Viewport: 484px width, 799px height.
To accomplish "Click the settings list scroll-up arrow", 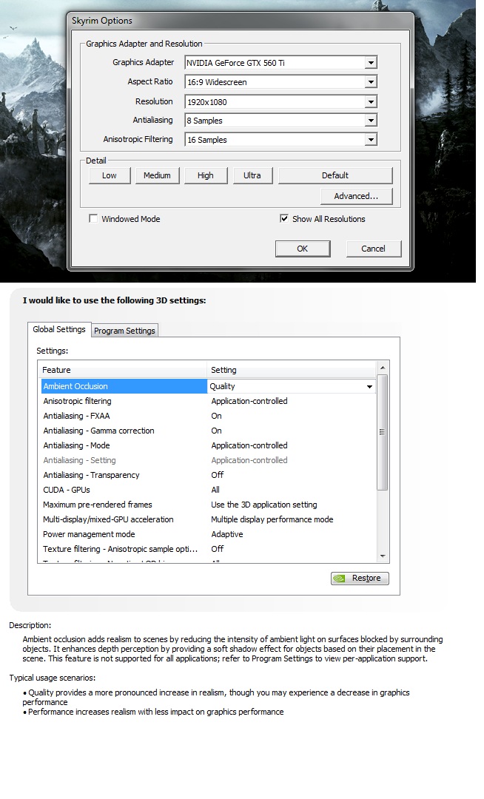I will (383, 368).
